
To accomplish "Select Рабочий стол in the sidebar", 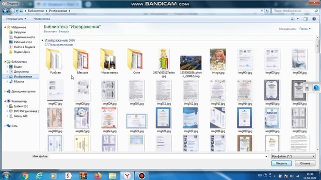I will (x=23, y=42).
